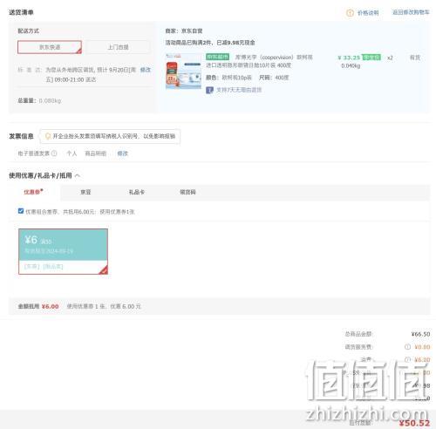
Task: Click 修改 link in invoice info
Action: point(122,153)
